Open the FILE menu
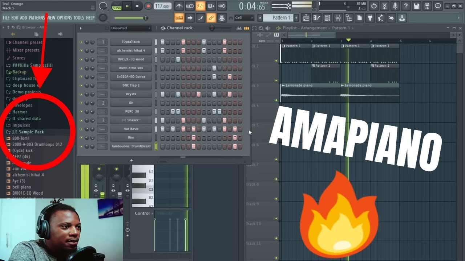Image resolution: width=465 pixels, height=261 pixels. pyautogui.click(x=6, y=18)
